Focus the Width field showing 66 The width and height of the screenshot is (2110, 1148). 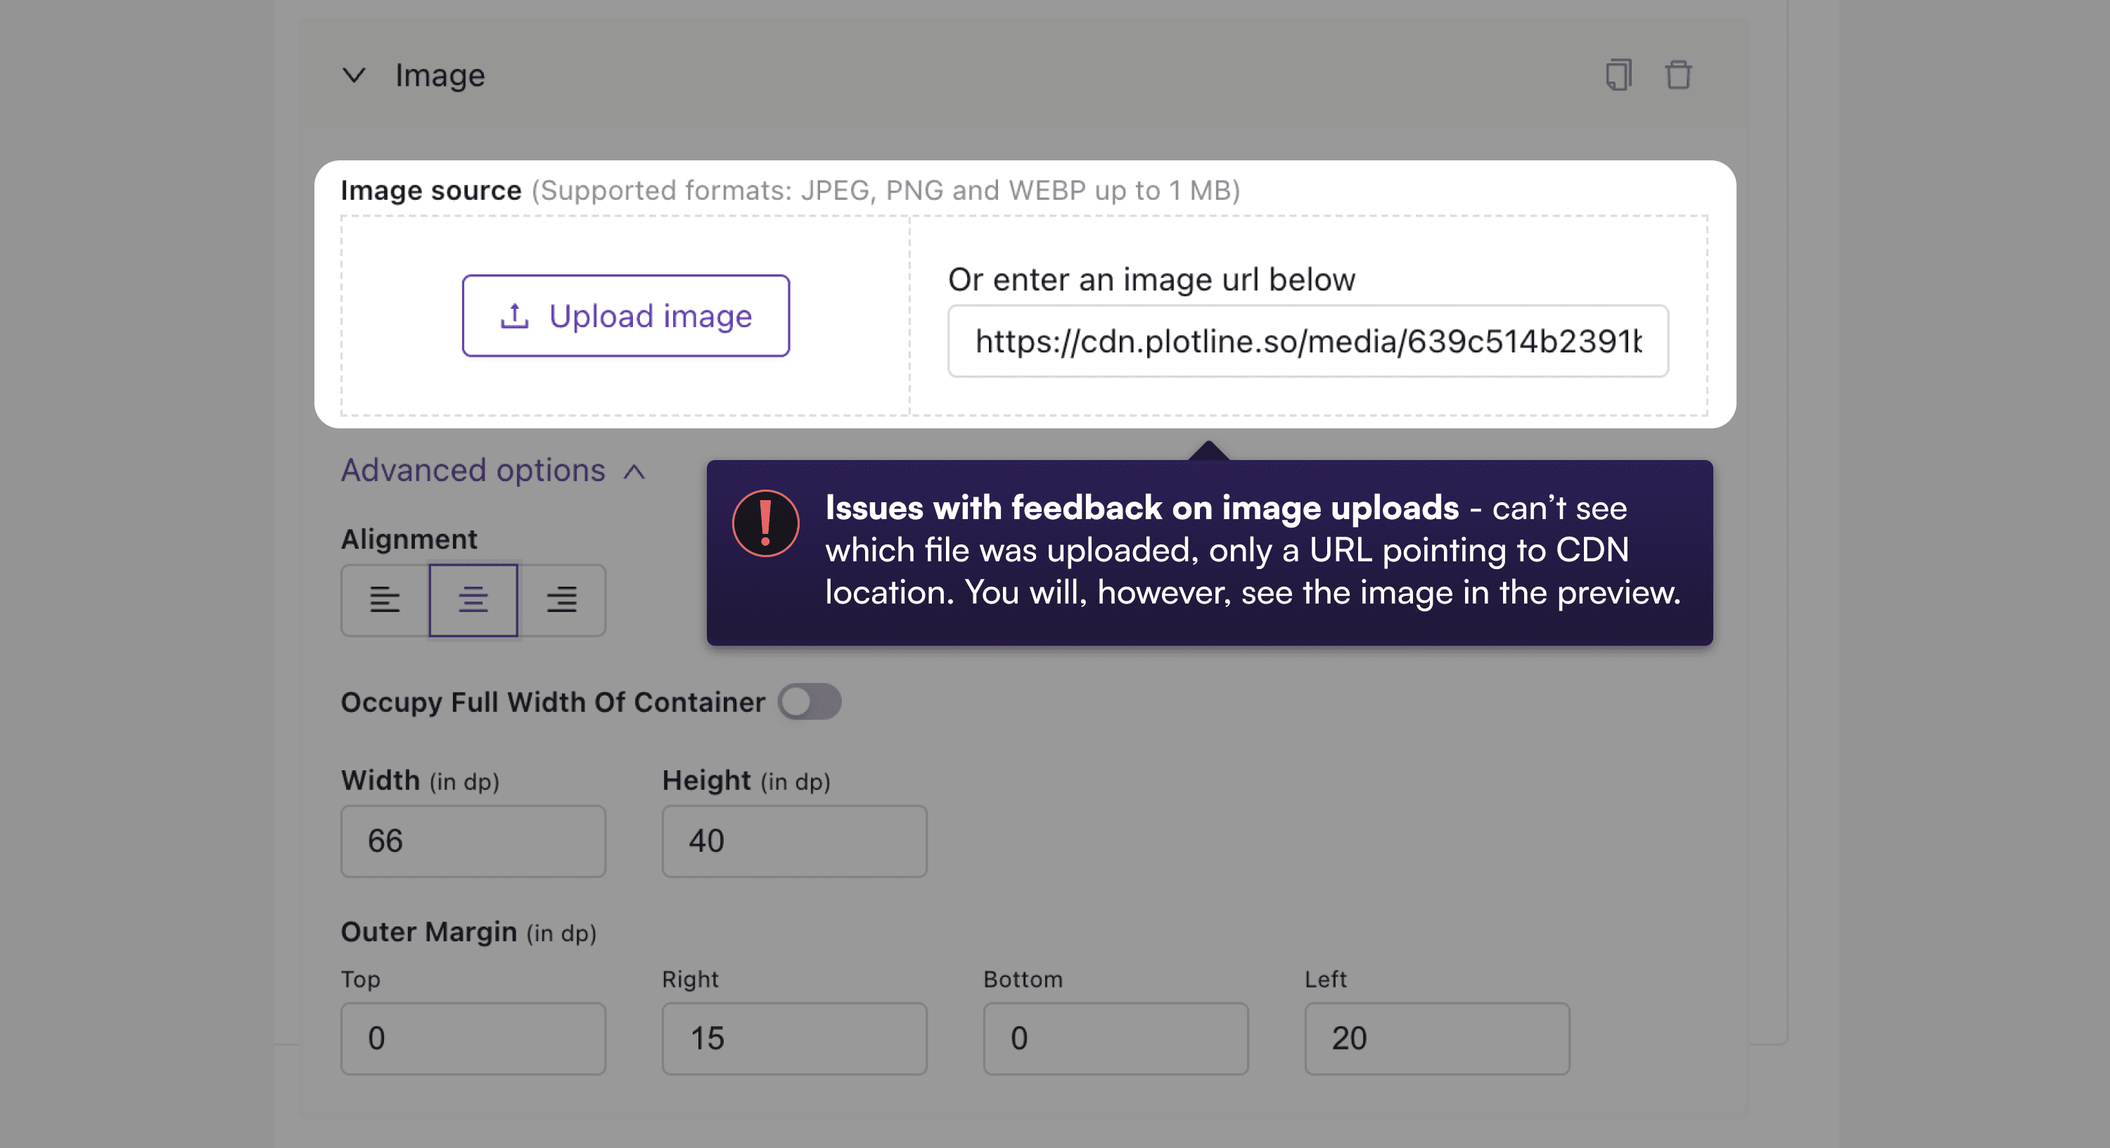(x=473, y=841)
